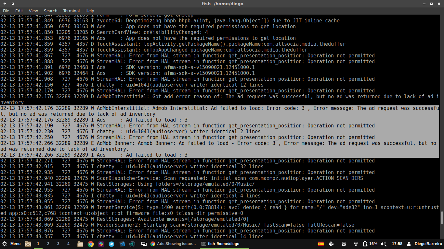Click the window keep-above arrow icon in titlebar
The width and height of the screenshot is (444, 249).
tap(5, 4)
